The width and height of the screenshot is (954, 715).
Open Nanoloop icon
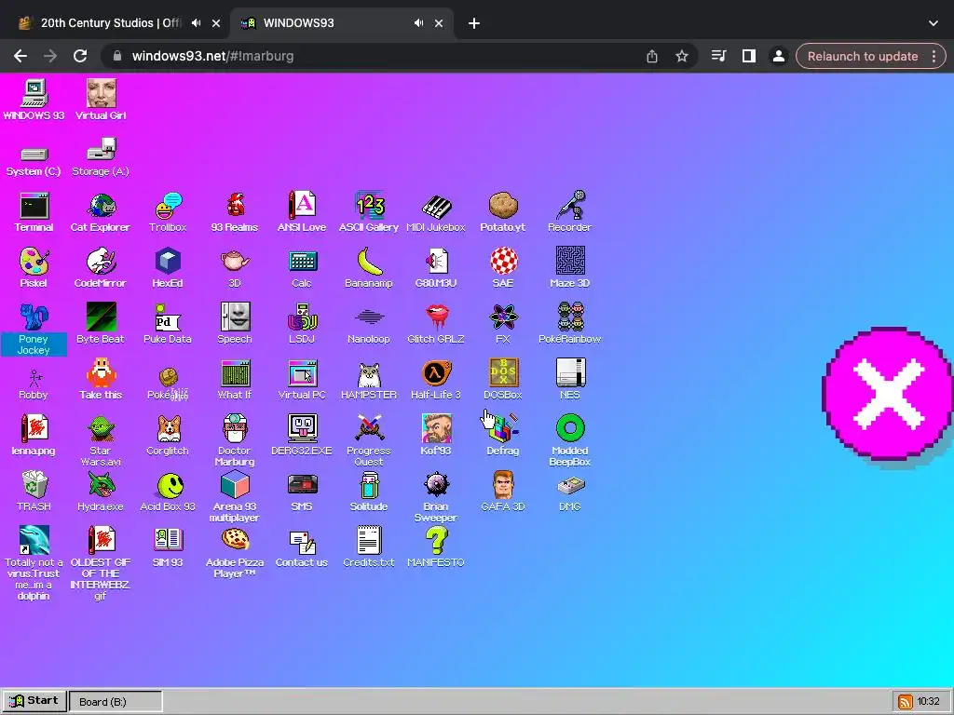tap(369, 324)
